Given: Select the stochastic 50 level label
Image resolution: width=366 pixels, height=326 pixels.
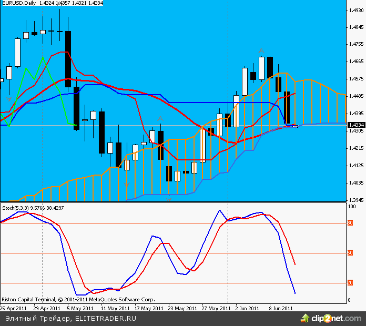Looking at the screenshot, I should tap(350, 253).
